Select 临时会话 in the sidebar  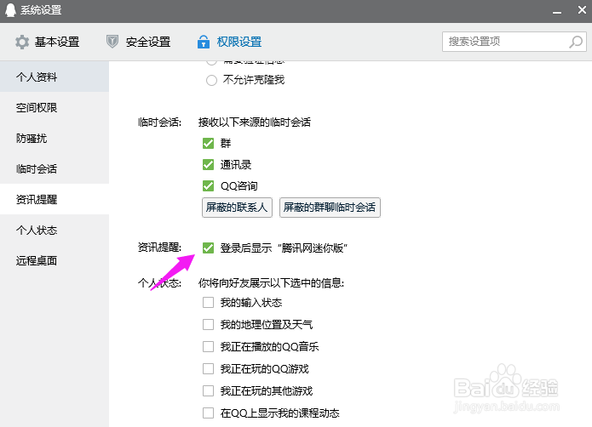point(55,168)
